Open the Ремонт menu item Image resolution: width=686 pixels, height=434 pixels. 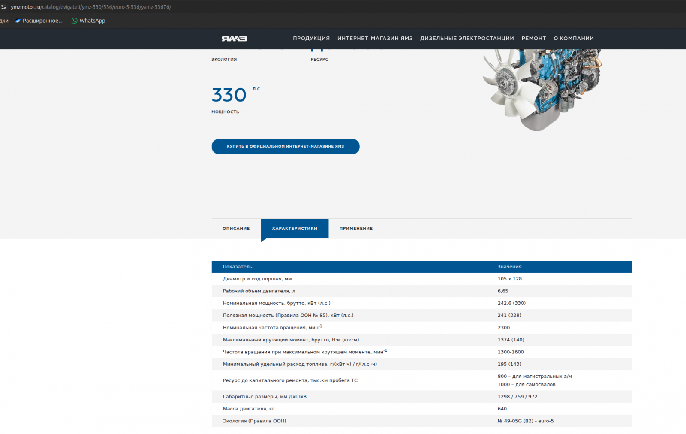tap(533, 39)
